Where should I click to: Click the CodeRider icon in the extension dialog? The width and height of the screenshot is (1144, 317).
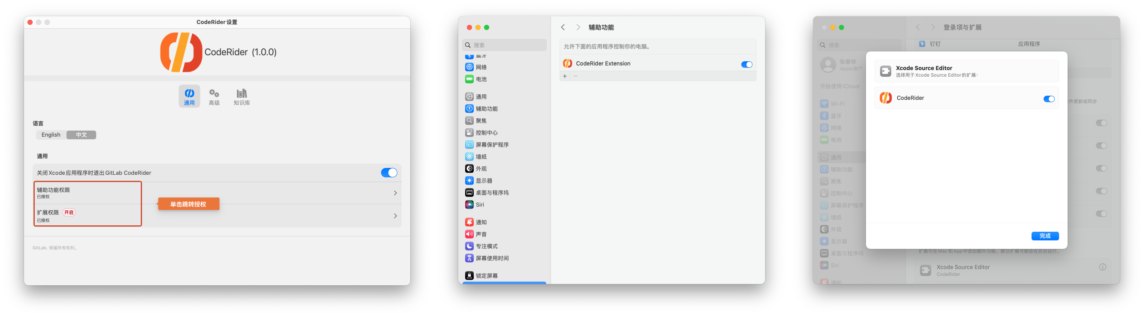886,98
